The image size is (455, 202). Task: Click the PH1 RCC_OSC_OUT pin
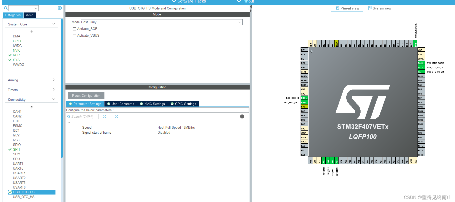[x=304, y=102]
